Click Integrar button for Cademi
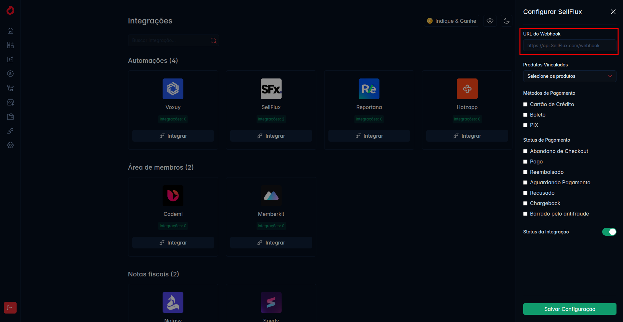Screen dimensions: 623x322 (173, 243)
